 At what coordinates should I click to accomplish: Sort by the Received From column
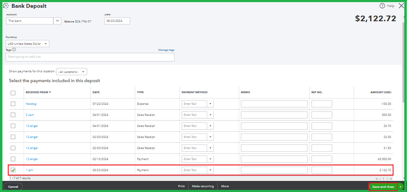pos(38,92)
